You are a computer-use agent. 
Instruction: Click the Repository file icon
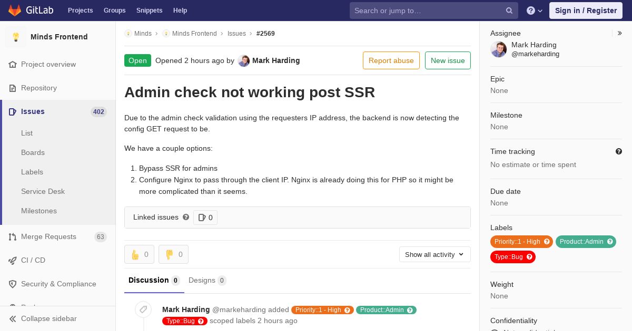tap(13, 88)
